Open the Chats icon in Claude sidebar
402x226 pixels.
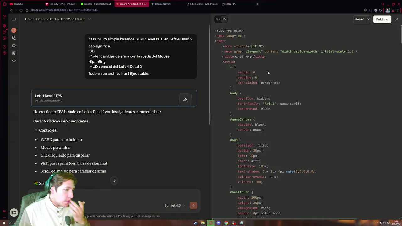click(14, 38)
